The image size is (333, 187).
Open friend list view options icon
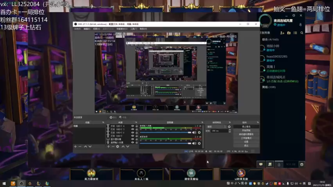(x=295, y=33)
